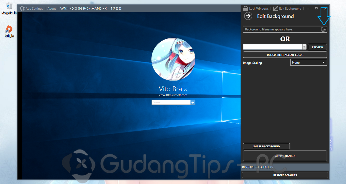Click the SHARE BACKGROUND button
This screenshot has height=184, width=346.
[266, 146]
